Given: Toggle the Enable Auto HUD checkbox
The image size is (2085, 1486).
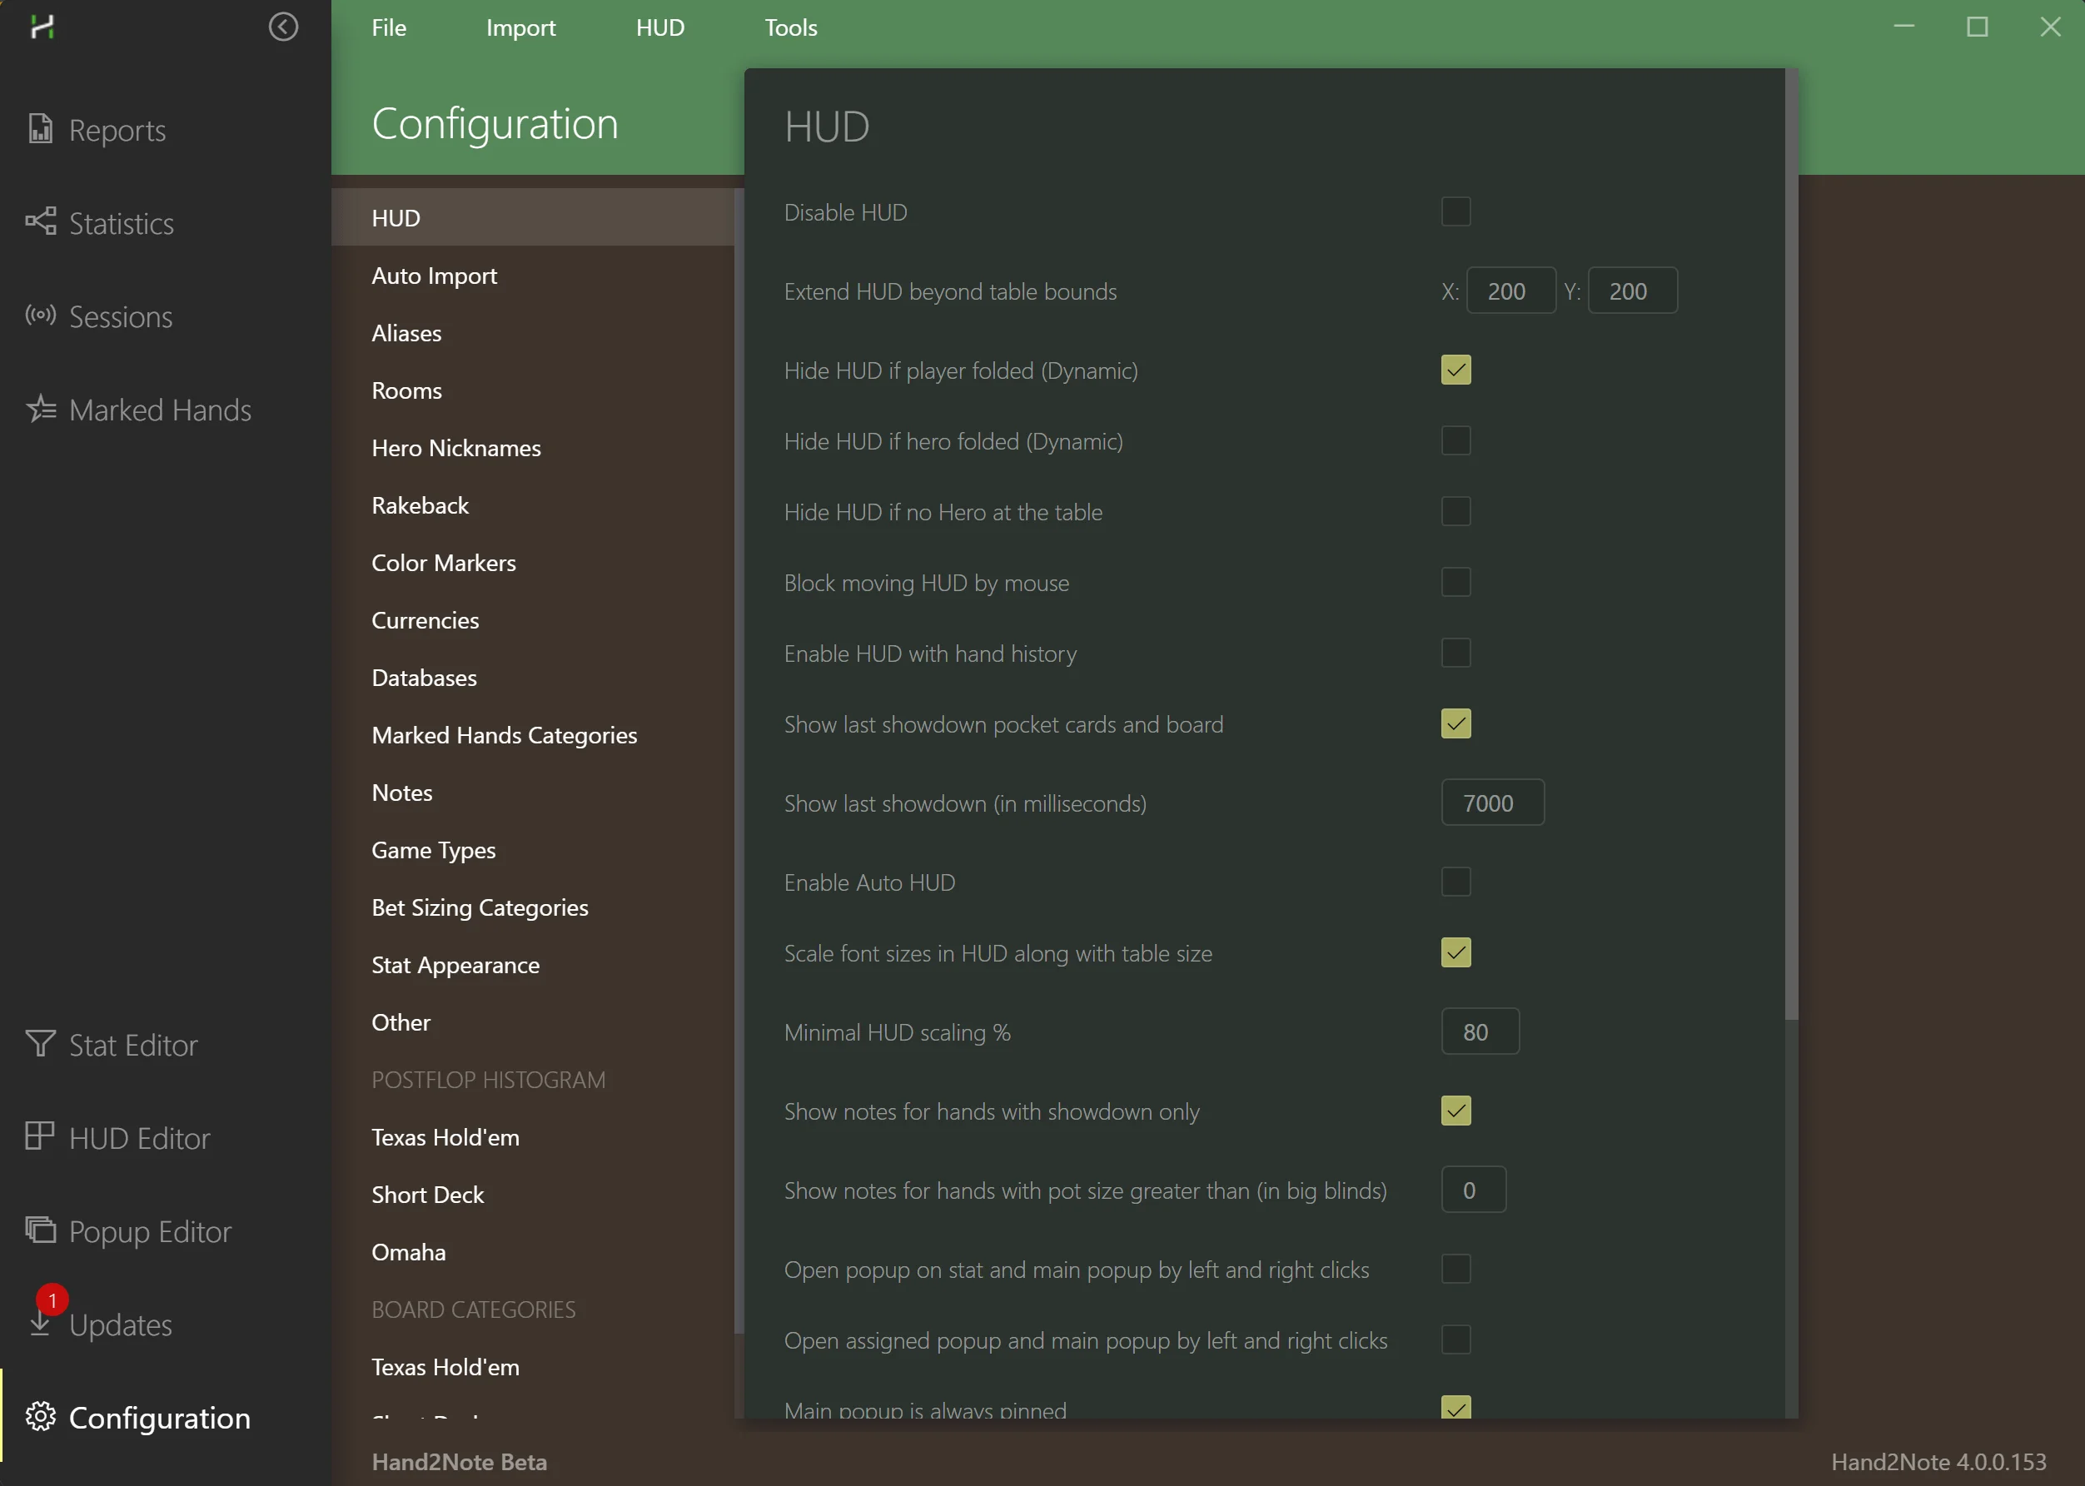Looking at the screenshot, I should [1456, 882].
